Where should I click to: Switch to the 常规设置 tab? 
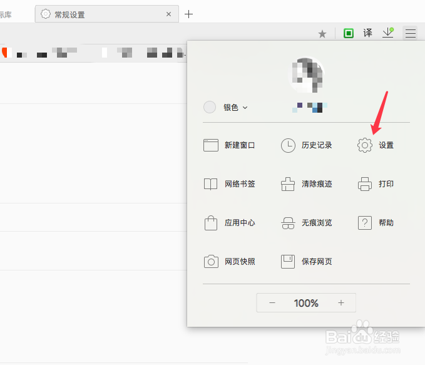point(107,14)
